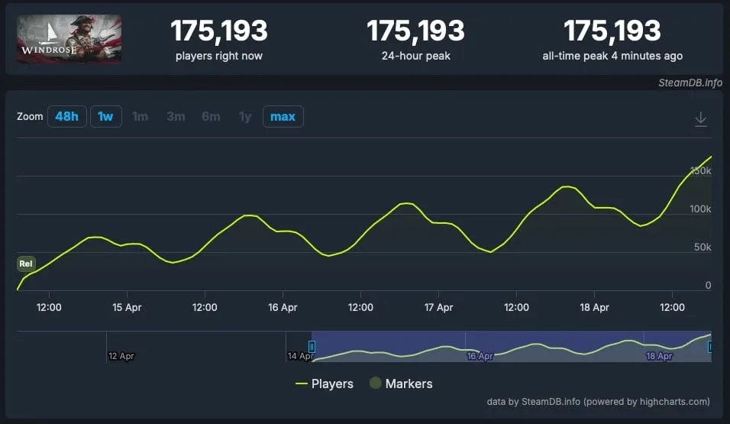Click the 24-hour peak figure
This screenshot has width=730, height=424.
pos(415,31)
